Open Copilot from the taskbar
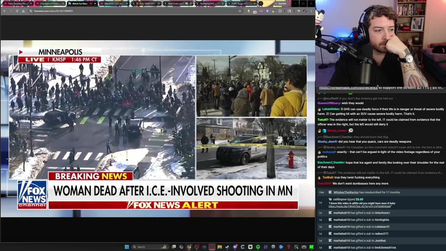The width and height of the screenshot is (446, 251). tap(181, 247)
